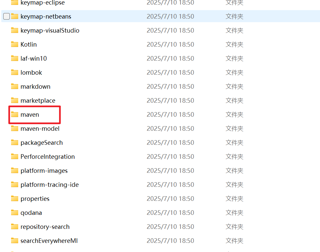Click the lombok folder icon
Image resolution: width=320 pixels, height=252 pixels.
15,72
